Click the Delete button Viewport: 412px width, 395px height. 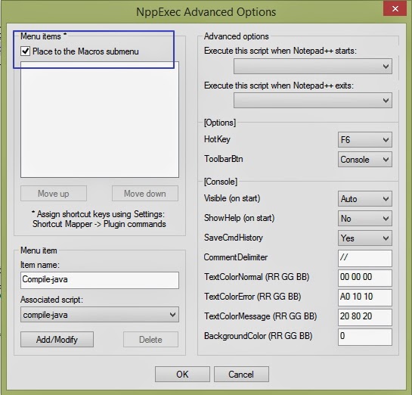point(150,340)
